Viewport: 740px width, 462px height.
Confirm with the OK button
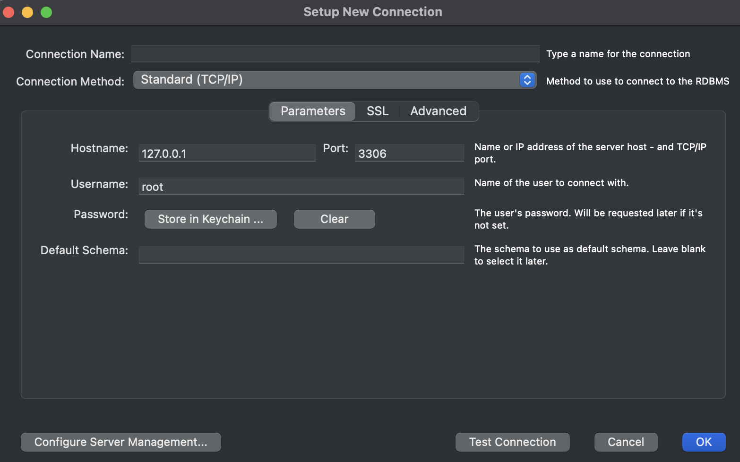point(704,442)
